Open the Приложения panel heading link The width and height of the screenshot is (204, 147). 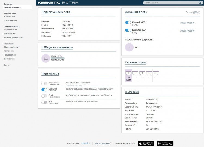[x=50, y=74]
